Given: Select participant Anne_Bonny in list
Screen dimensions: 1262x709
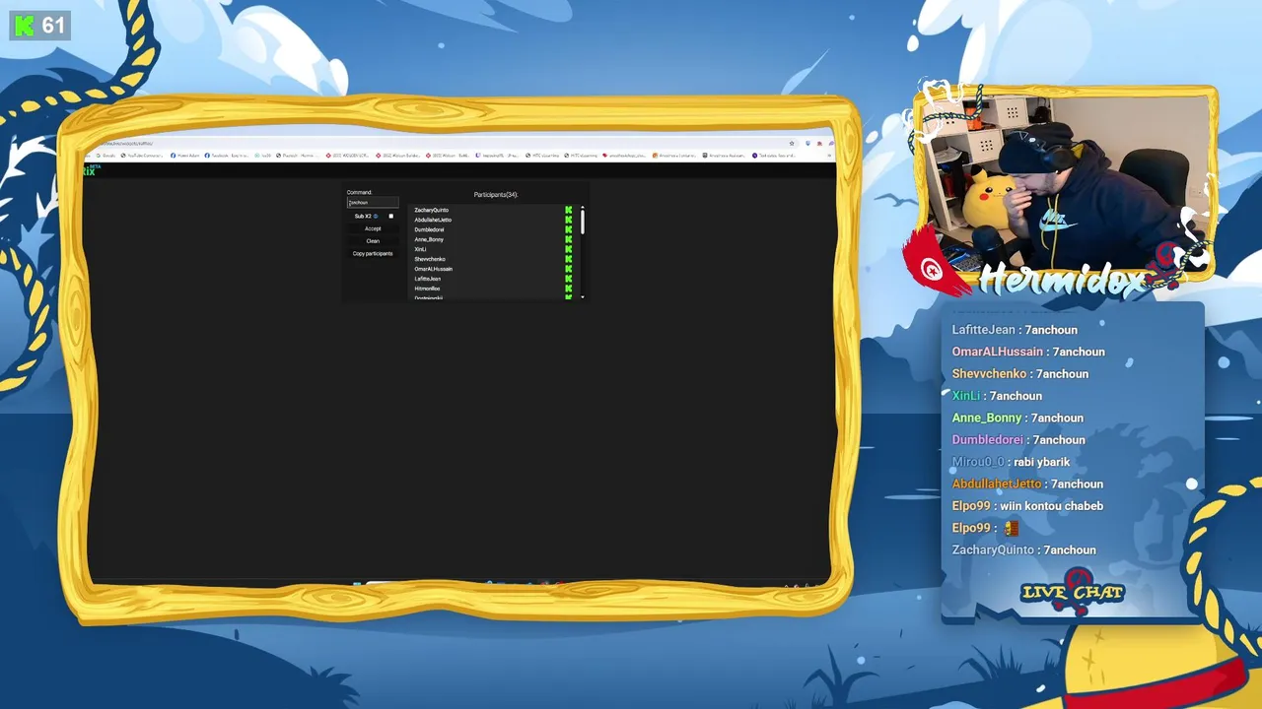Looking at the screenshot, I should click(x=429, y=239).
